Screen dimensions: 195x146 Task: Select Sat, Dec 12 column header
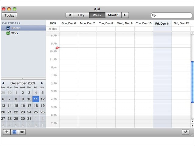pos(181,23)
